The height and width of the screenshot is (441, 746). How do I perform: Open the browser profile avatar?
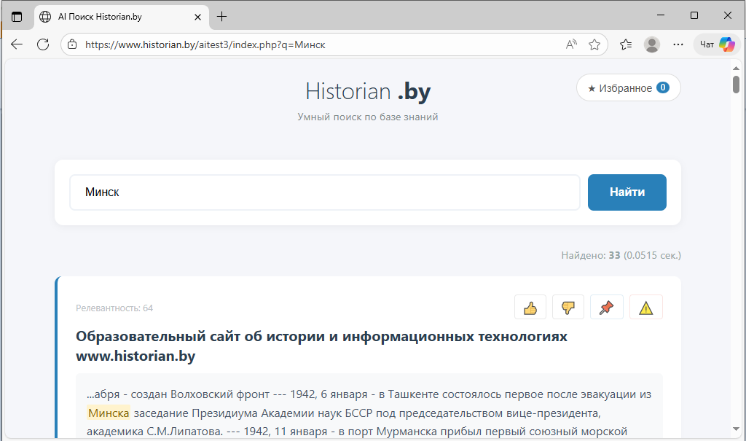click(652, 44)
